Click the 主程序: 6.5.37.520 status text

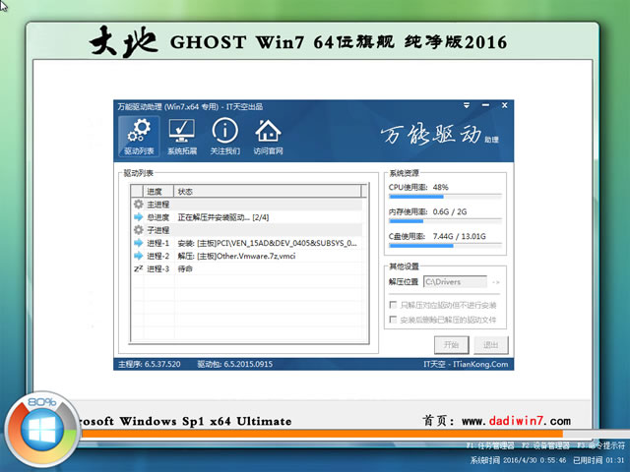tap(149, 364)
